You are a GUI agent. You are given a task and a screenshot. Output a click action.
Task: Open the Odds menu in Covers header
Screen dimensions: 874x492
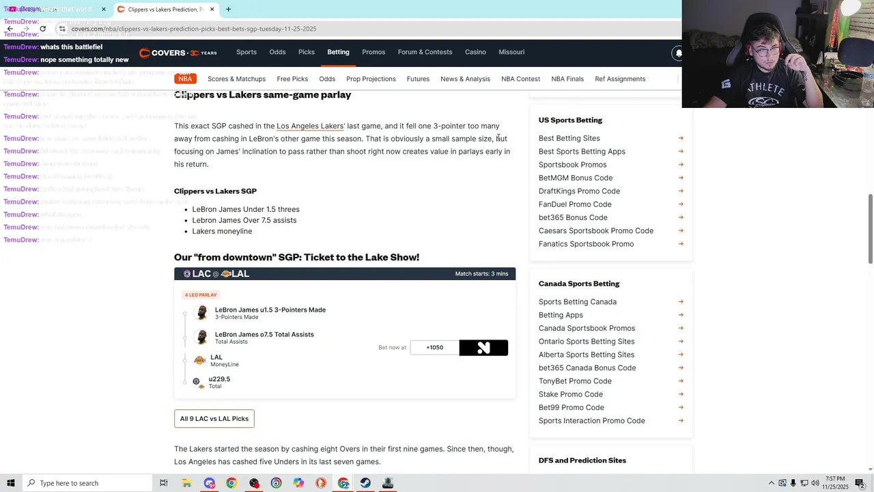pos(277,52)
